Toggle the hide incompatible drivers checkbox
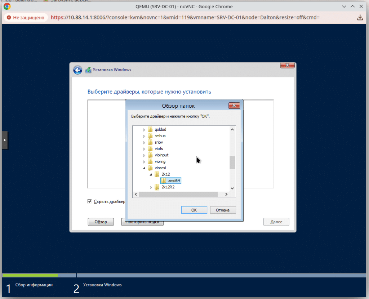 coord(90,201)
